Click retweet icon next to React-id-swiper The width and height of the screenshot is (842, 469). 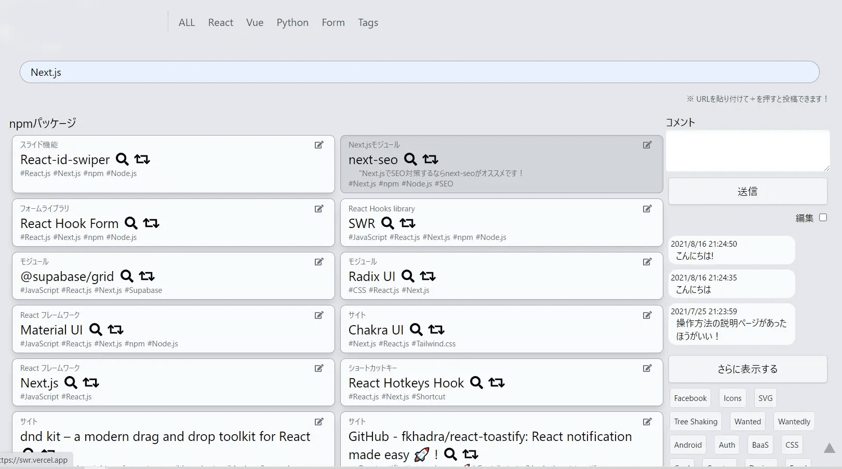[x=142, y=159]
